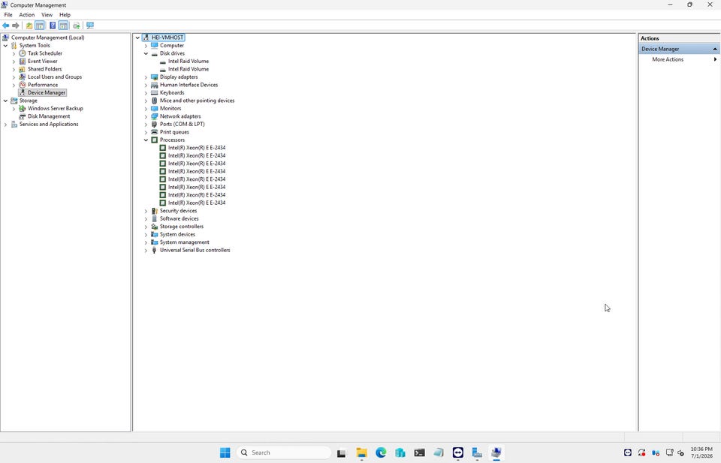Collapse the Disk drives category
The height and width of the screenshot is (463, 721).
(x=146, y=54)
